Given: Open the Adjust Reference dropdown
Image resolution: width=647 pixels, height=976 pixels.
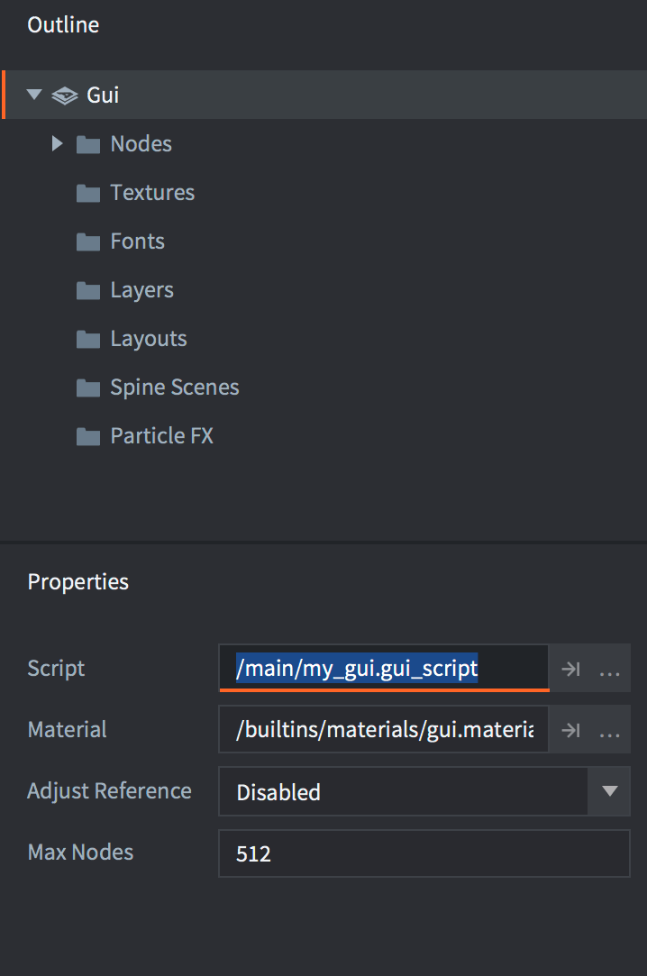Looking at the screenshot, I should (x=609, y=792).
